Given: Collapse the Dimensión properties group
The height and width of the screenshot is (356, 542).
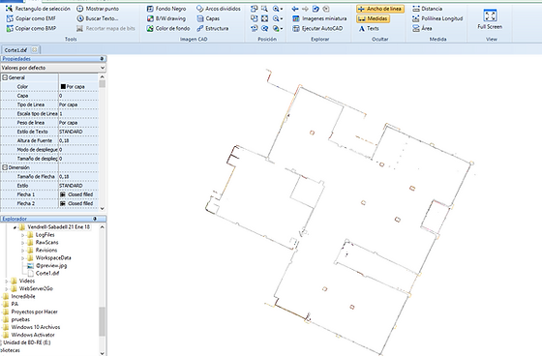Looking at the screenshot, I should click(x=5, y=167).
